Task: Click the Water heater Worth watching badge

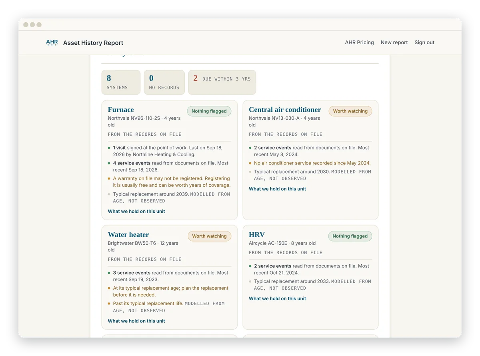Action: point(209,236)
